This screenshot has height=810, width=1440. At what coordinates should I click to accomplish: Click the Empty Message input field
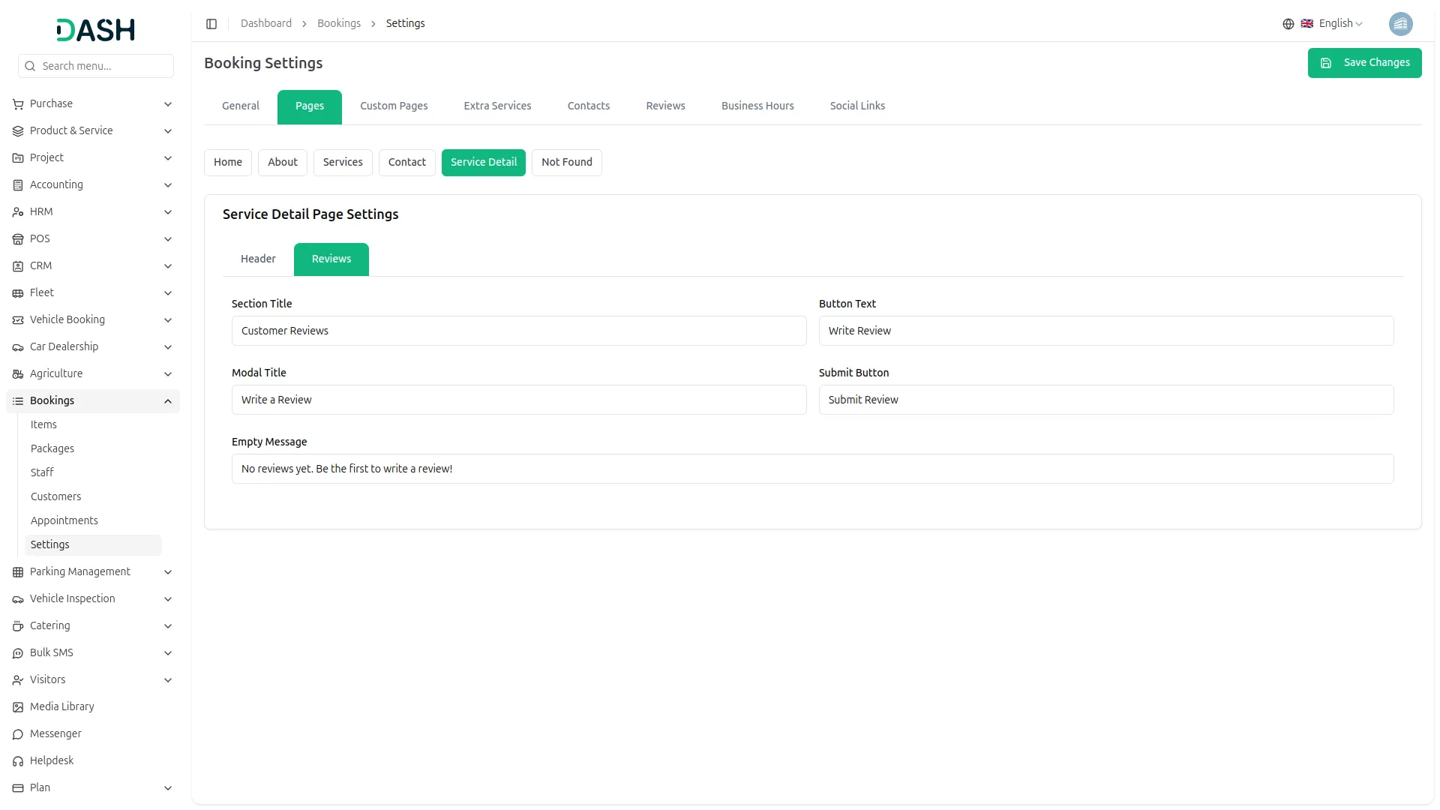(812, 469)
